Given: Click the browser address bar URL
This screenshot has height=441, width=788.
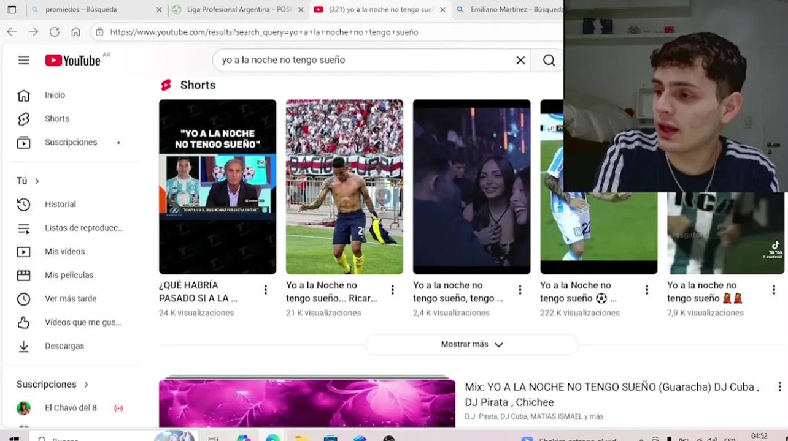Looking at the screenshot, I should 264,32.
